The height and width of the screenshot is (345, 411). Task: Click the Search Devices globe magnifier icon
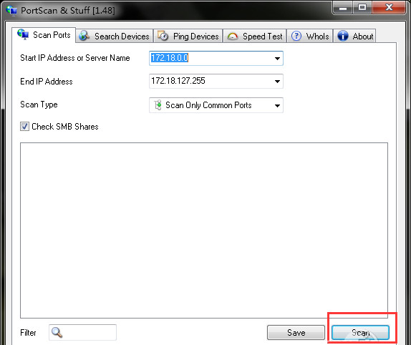[x=84, y=36]
